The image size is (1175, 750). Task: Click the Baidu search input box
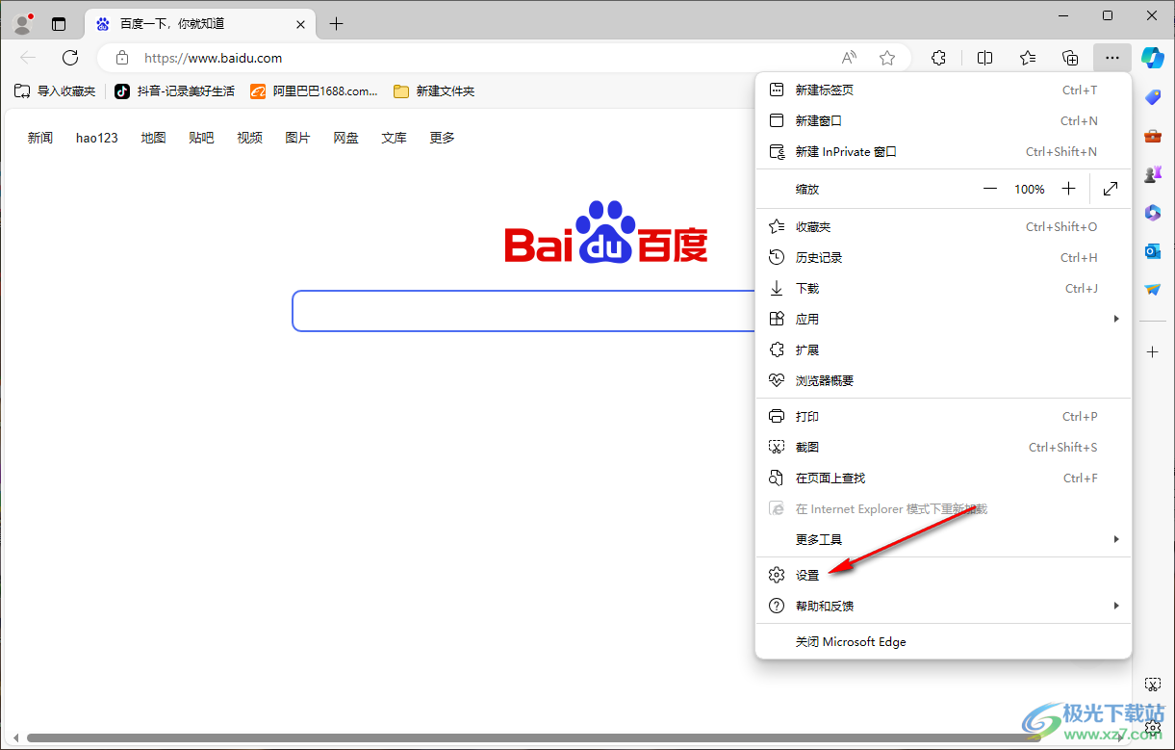(x=524, y=311)
